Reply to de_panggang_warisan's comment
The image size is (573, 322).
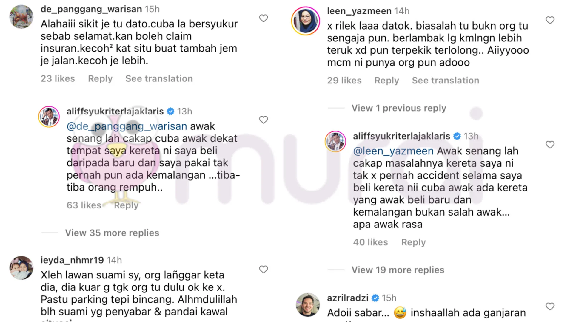pyautogui.click(x=100, y=78)
